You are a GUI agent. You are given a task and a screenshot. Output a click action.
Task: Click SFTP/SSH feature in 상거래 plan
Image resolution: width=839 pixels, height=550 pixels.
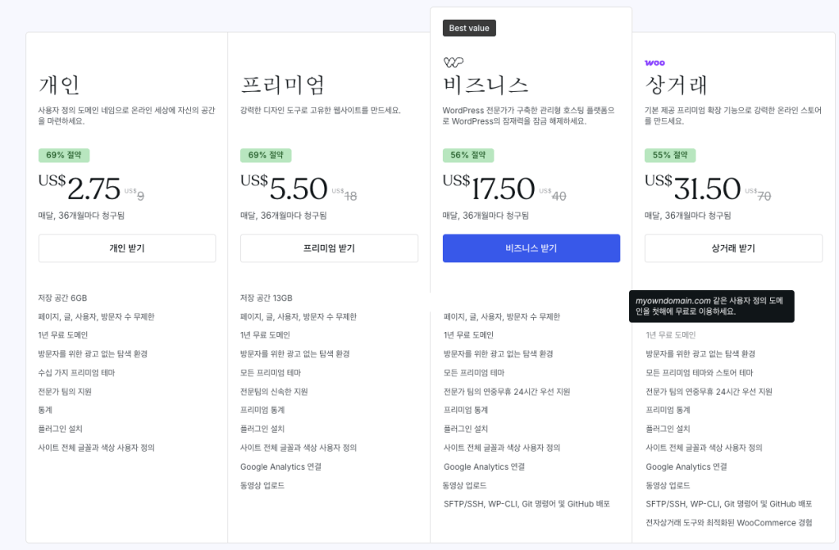click(729, 504)
